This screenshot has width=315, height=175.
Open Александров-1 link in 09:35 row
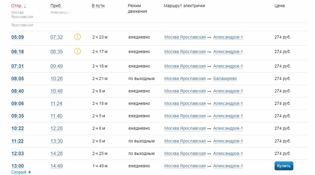(228, 116)
